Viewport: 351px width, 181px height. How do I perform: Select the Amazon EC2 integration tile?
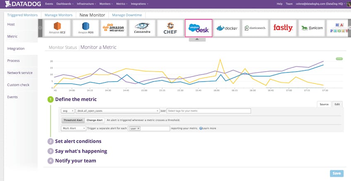pyautogui.click(x=57, y=28)
